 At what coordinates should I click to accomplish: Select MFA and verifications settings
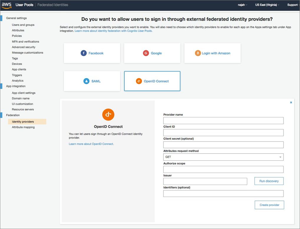click(x=26, y=41)
